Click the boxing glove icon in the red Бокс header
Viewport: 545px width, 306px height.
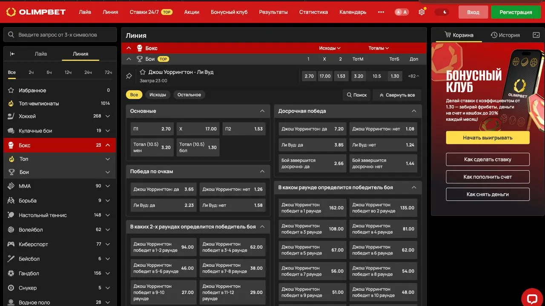139,48
